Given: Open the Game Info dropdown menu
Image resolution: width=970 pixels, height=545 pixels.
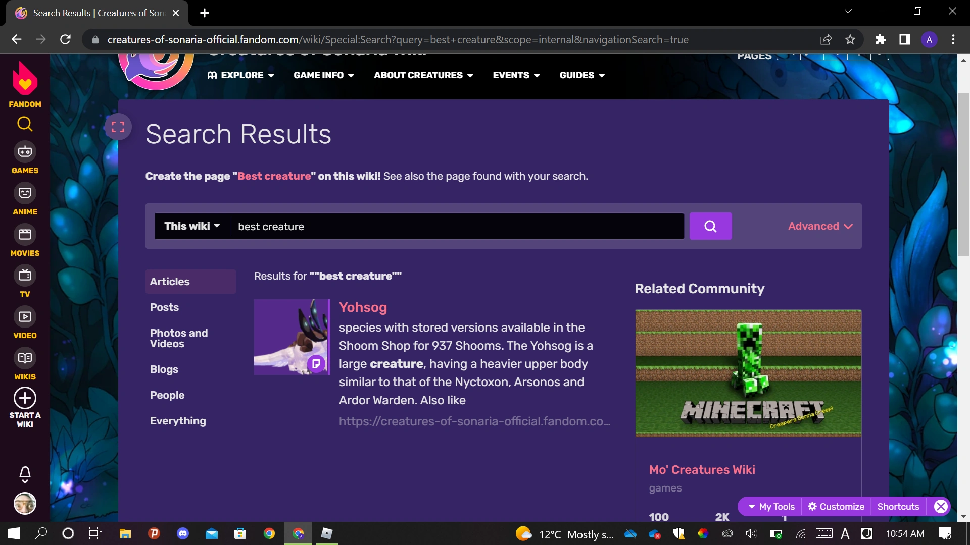Looking at the screenshot, I should [324, 75].
